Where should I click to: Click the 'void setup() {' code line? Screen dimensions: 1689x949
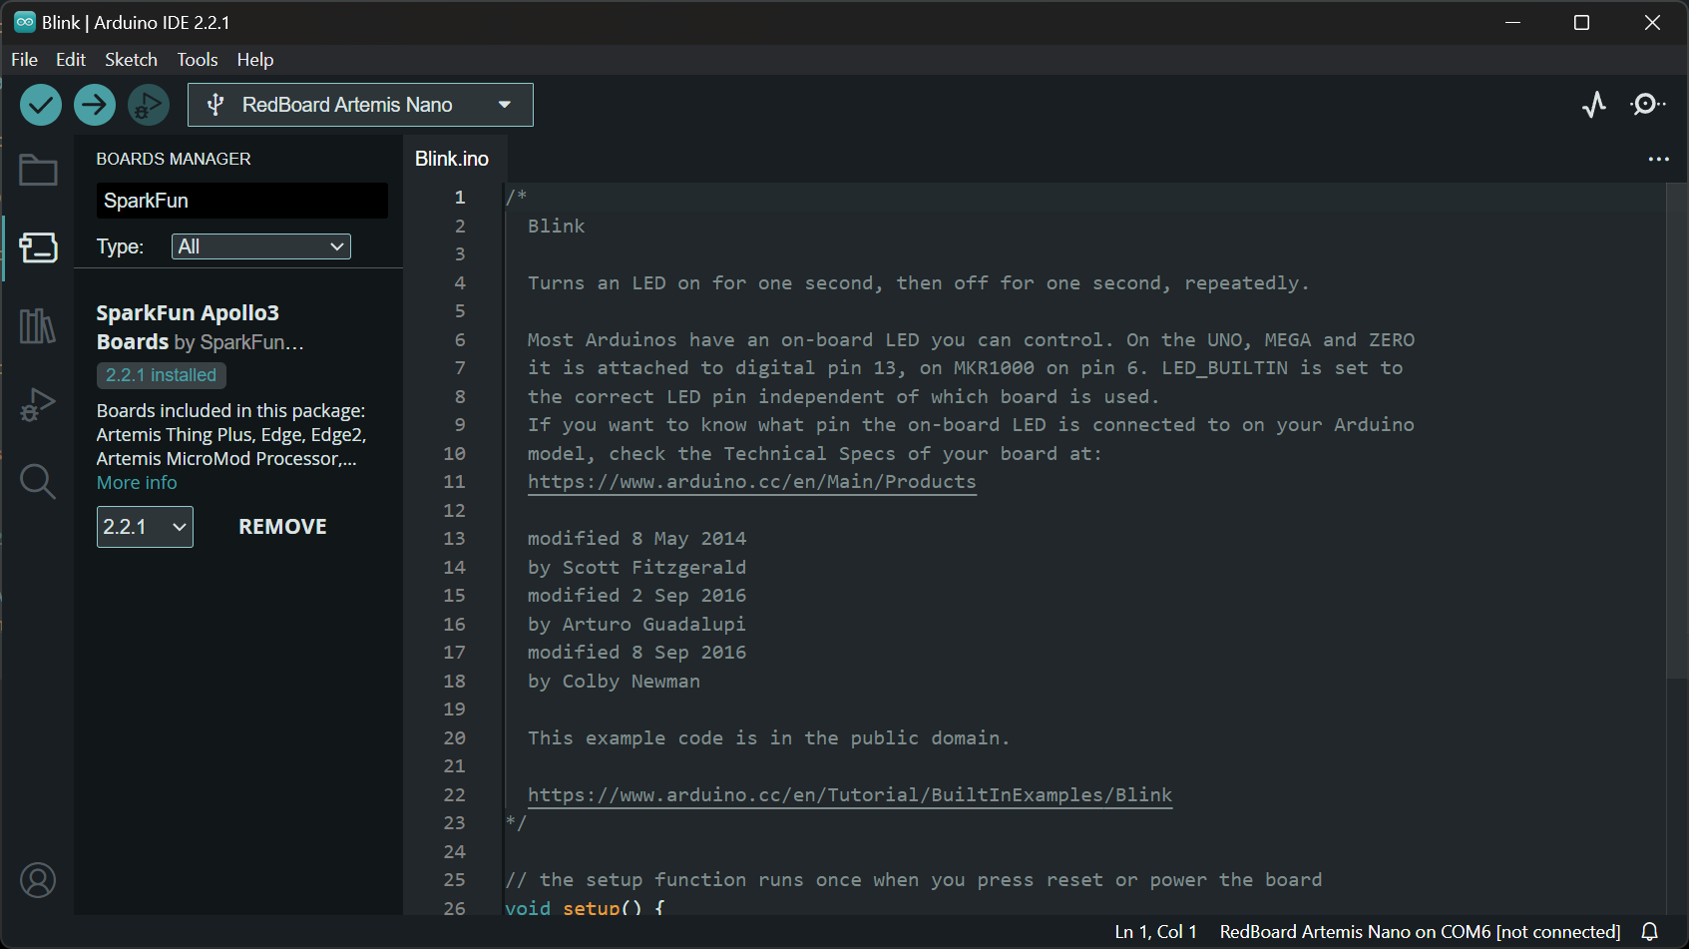click(x=585, y=908)
